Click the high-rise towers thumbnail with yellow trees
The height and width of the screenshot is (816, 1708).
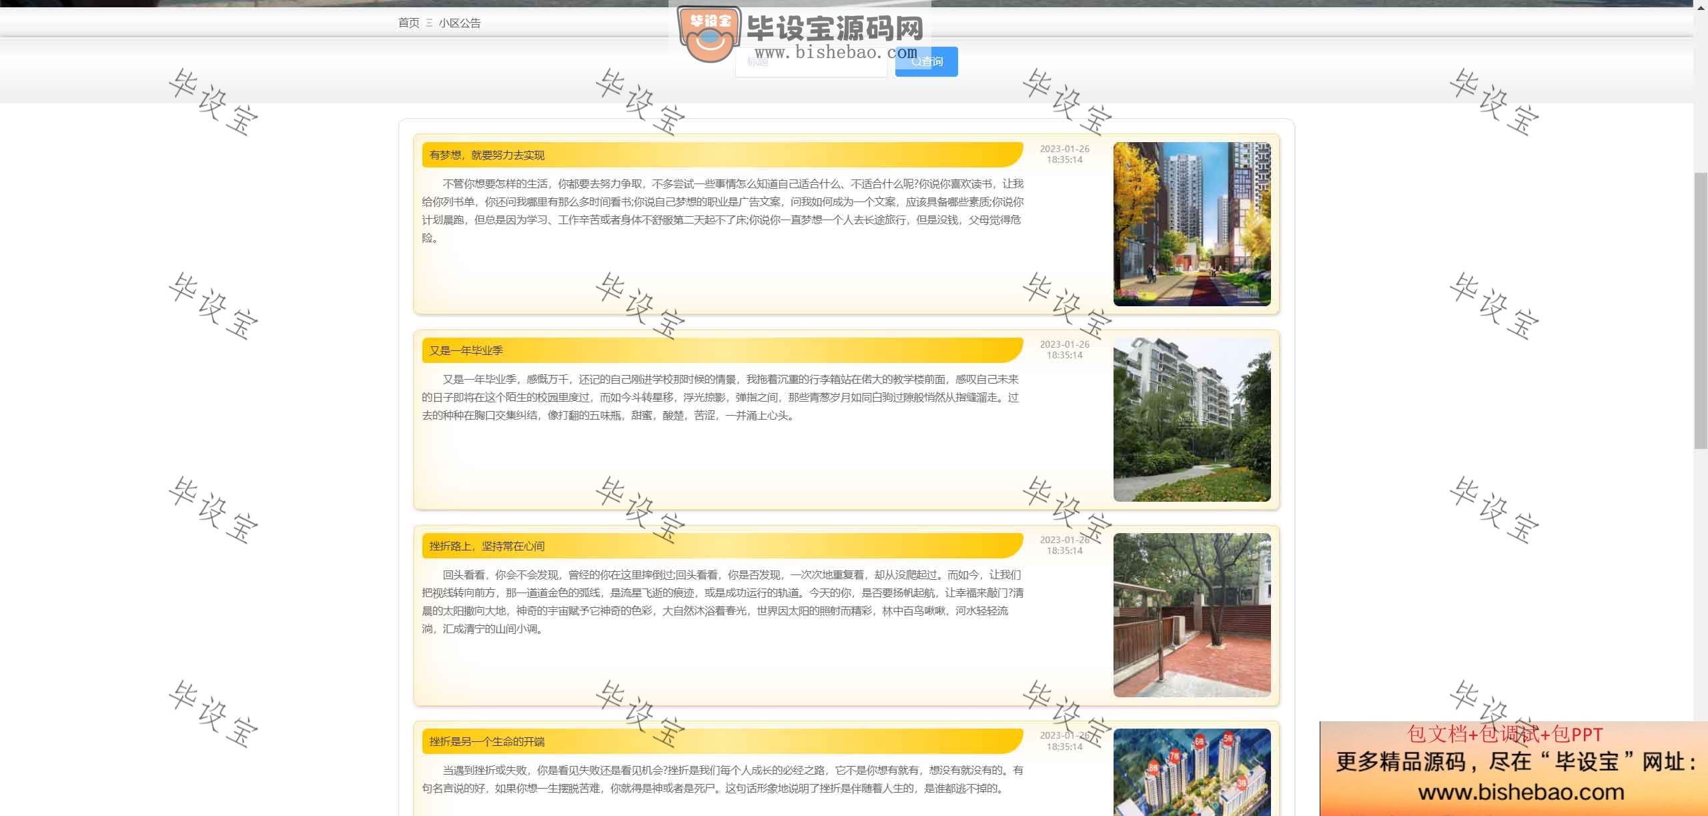pyautogui.click(x=1192, y=224)
